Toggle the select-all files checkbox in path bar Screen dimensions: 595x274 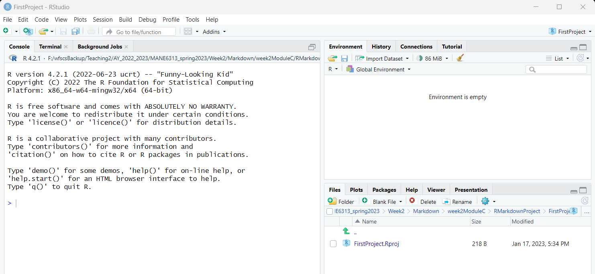pos(330,211)
